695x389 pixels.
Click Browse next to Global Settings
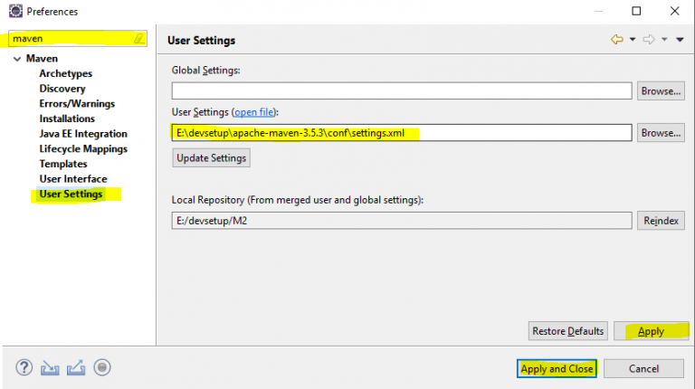coord(661,90)
